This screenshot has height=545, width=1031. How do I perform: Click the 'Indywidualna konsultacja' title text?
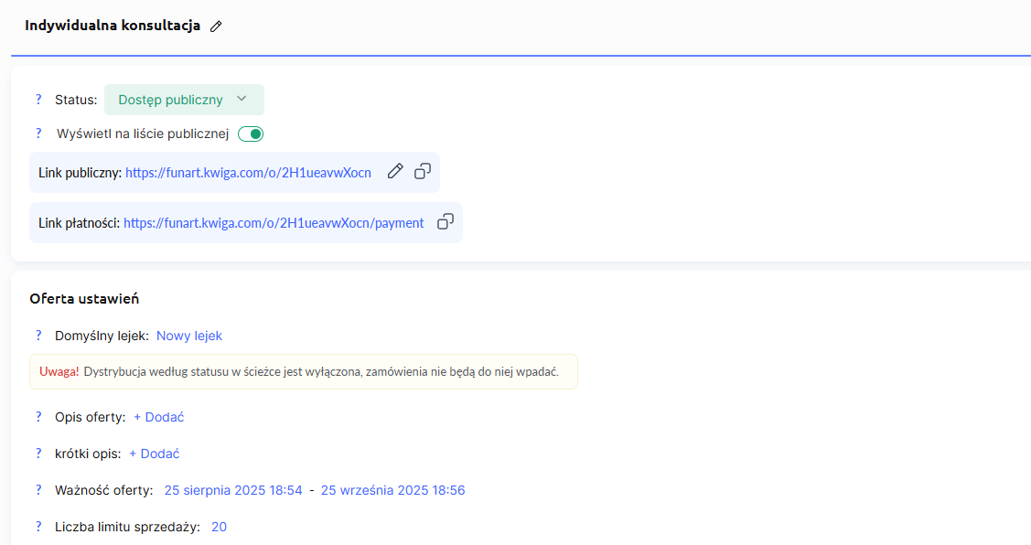pos(113,26)
